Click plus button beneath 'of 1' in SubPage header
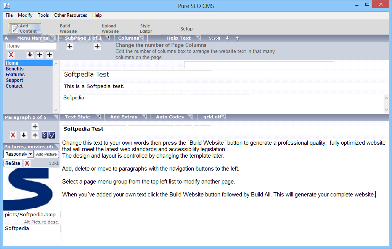 click(x=97, y=46)
